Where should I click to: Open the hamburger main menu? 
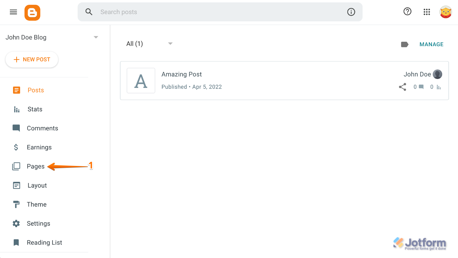pyautogui.click(x=13, y=12)
